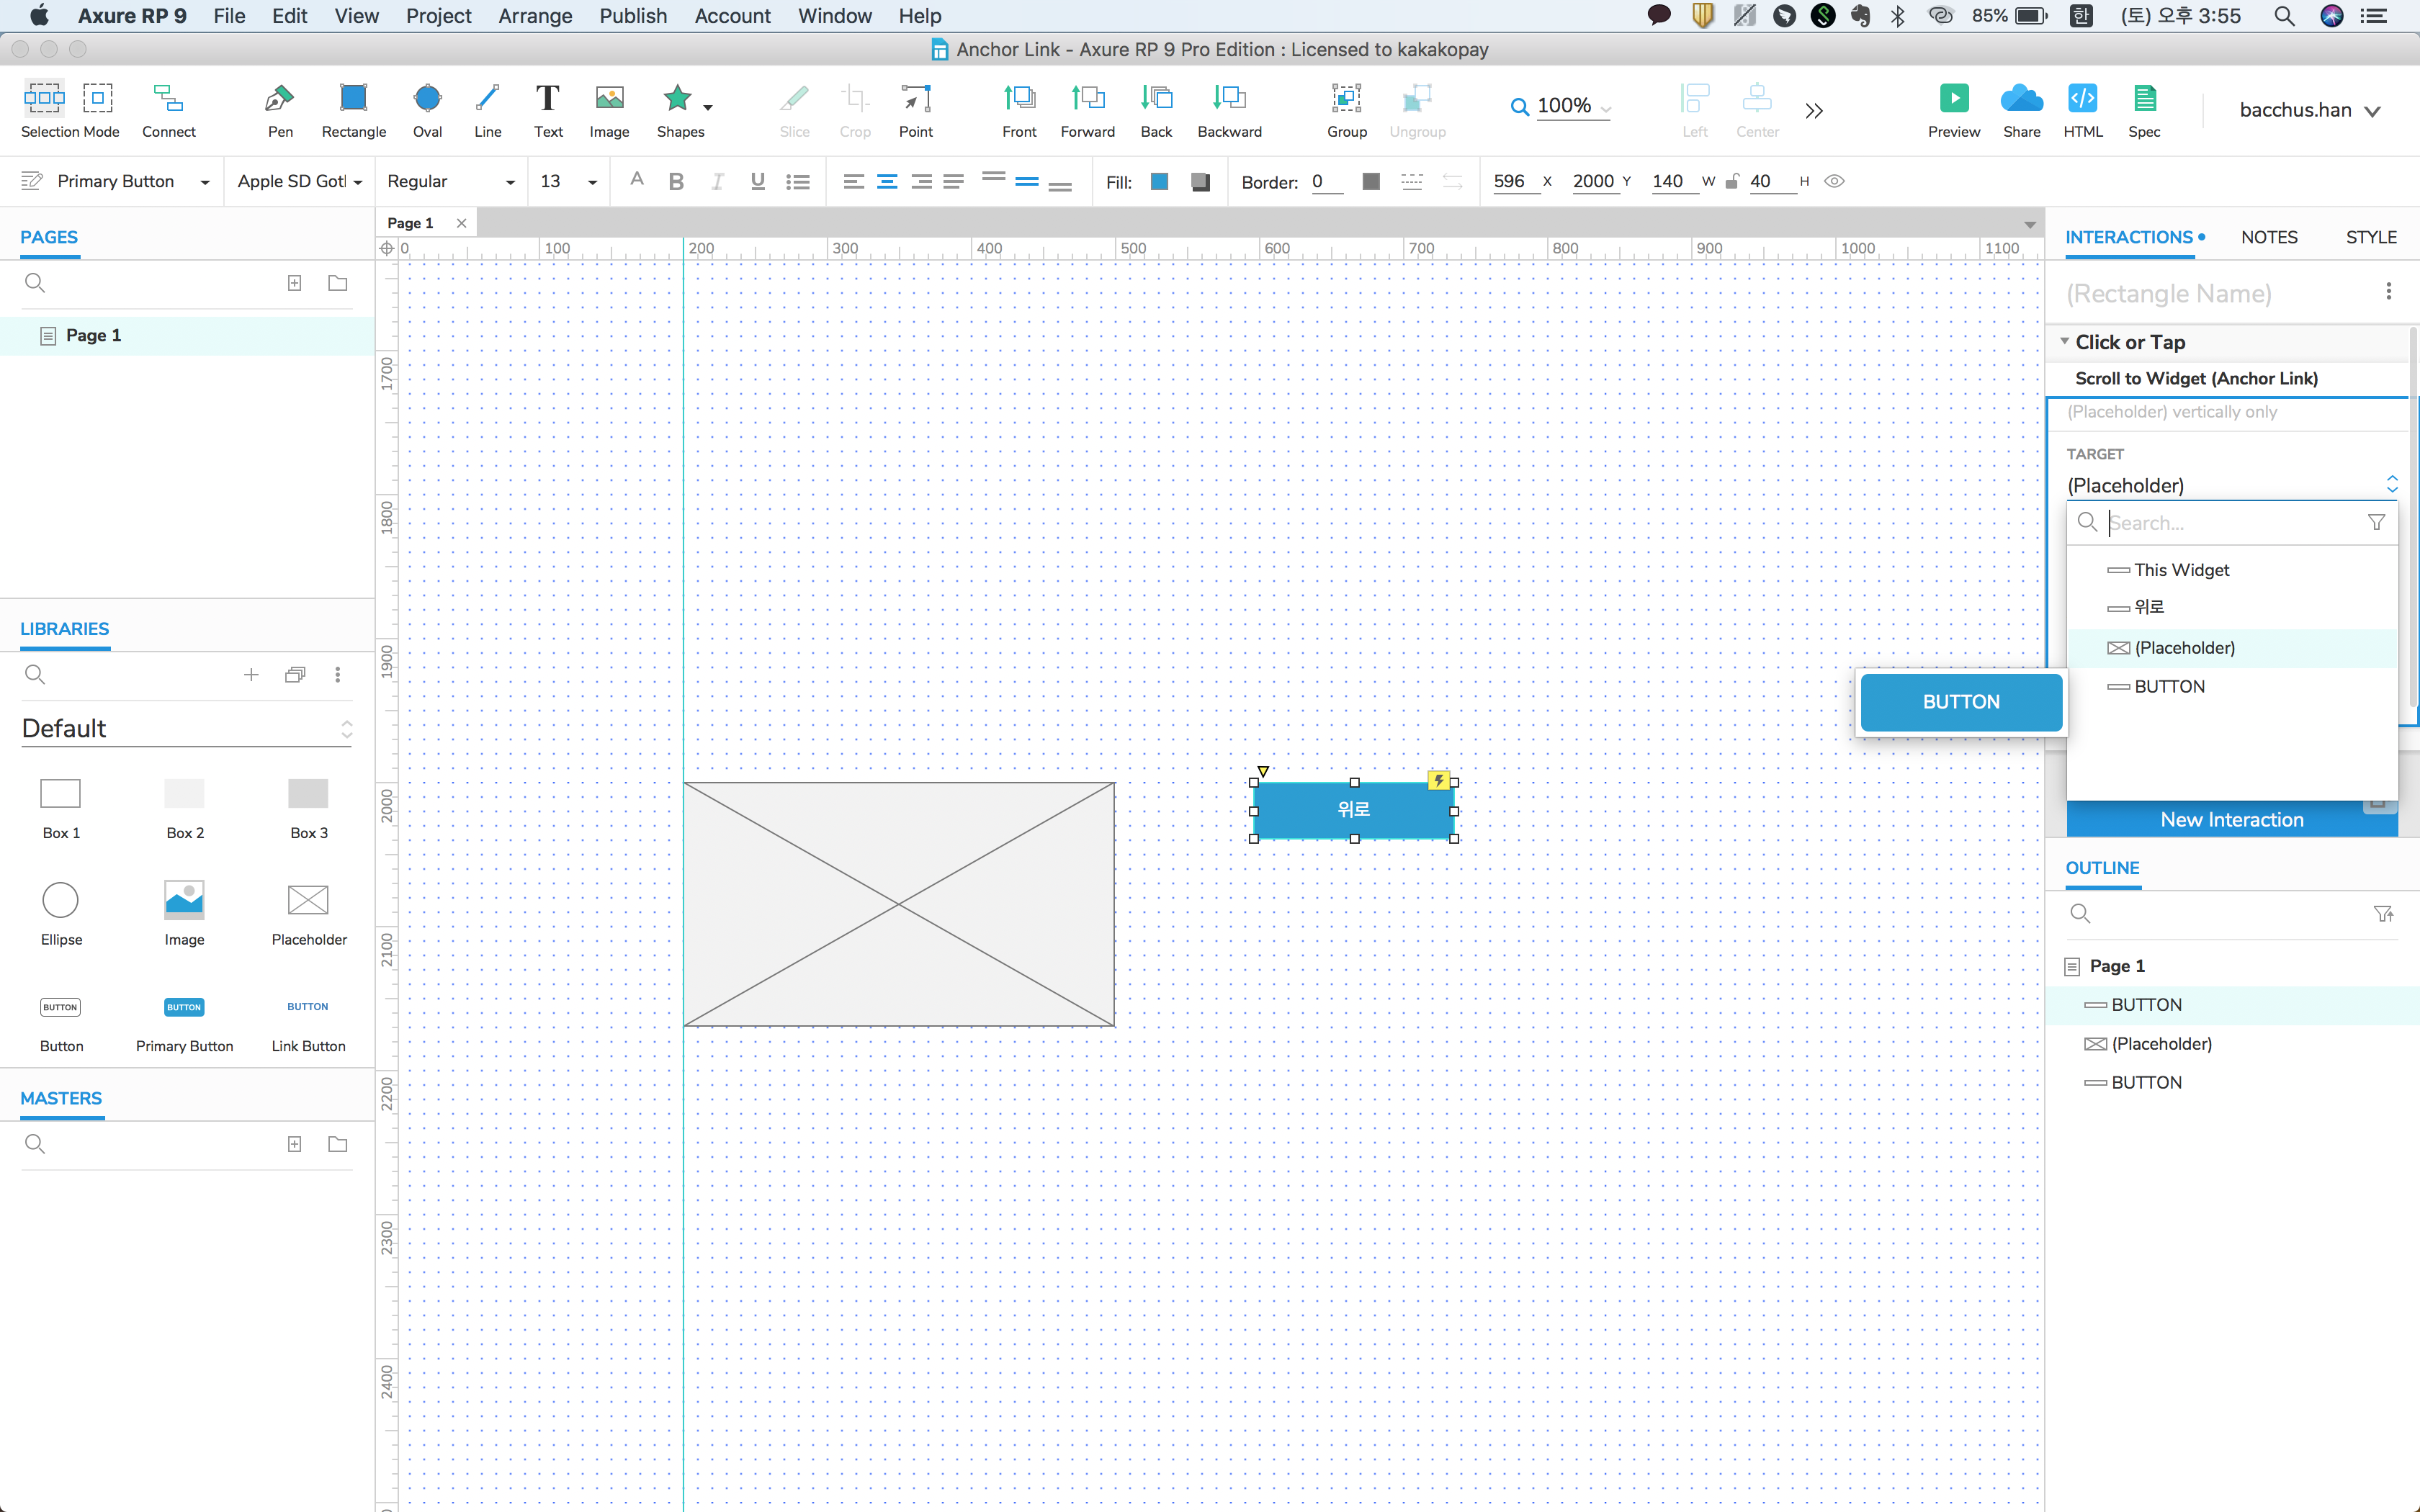This screenshot has width=2420, height=1512.
Task: Choose This Widget in target list
Action: (2181, 570)
